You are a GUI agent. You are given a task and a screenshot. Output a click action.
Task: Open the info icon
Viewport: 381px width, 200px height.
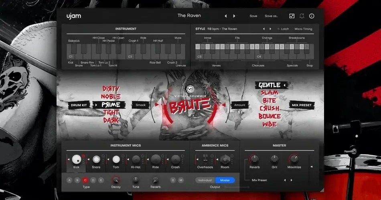[x=312, y=16]
